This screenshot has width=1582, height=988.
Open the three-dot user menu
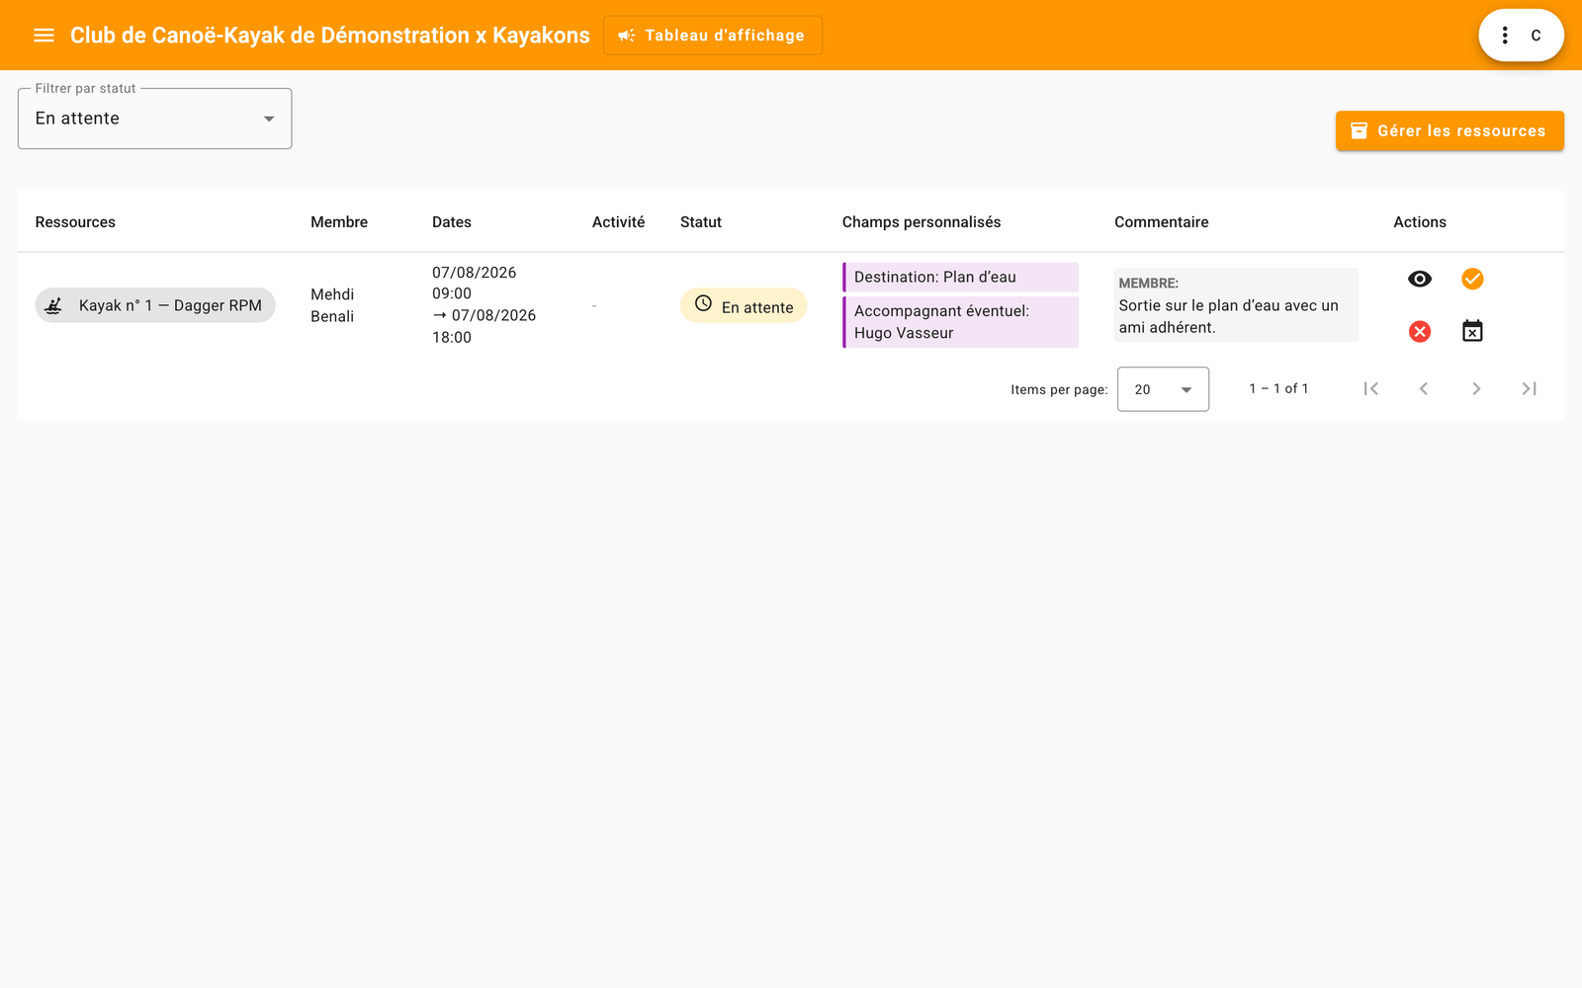pyautogui.click(x=1505, y=36)
